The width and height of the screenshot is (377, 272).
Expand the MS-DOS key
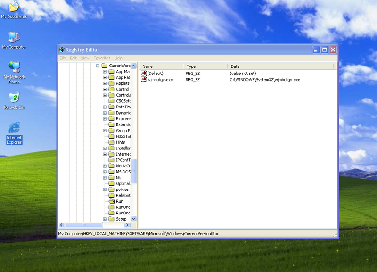click(105, 172)
